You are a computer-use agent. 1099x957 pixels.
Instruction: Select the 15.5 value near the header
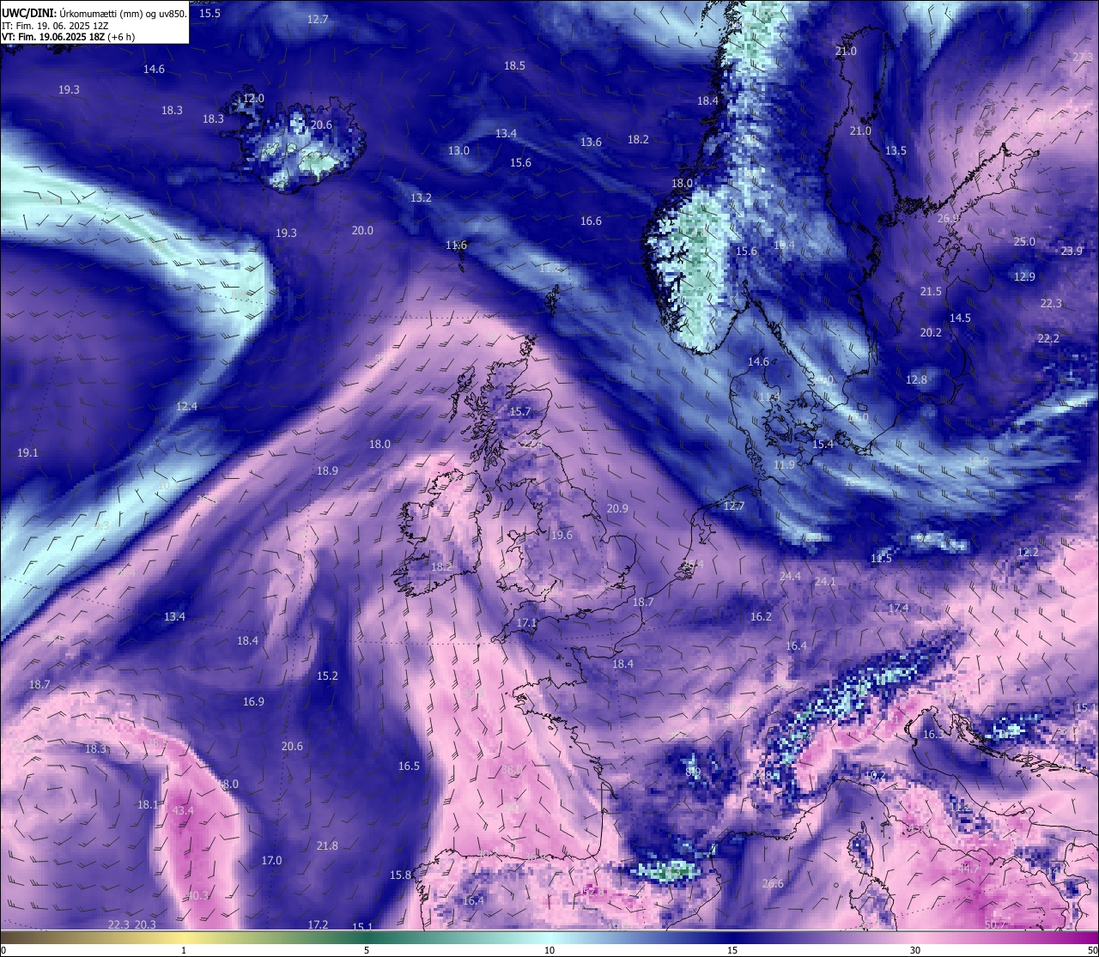tap(209, 13)
